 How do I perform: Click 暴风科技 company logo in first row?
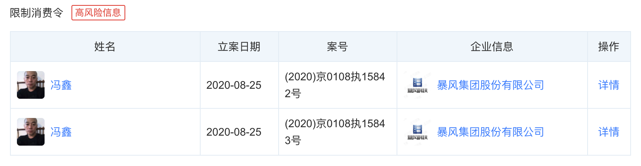417,85
